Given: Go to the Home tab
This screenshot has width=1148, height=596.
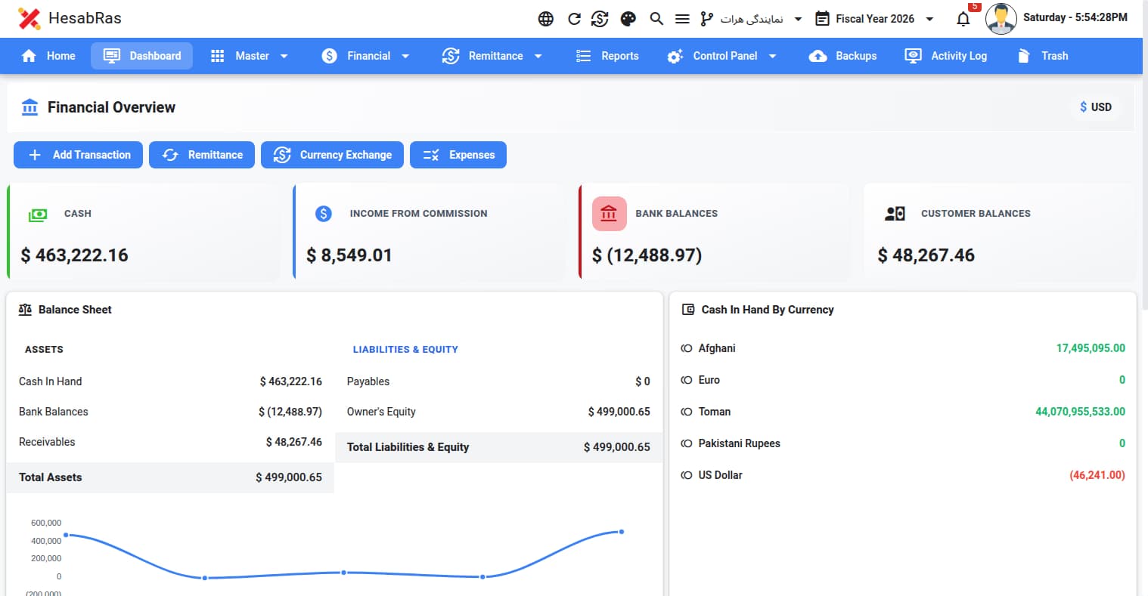Looking at the screenshot, I should click(x=48, y=56).
